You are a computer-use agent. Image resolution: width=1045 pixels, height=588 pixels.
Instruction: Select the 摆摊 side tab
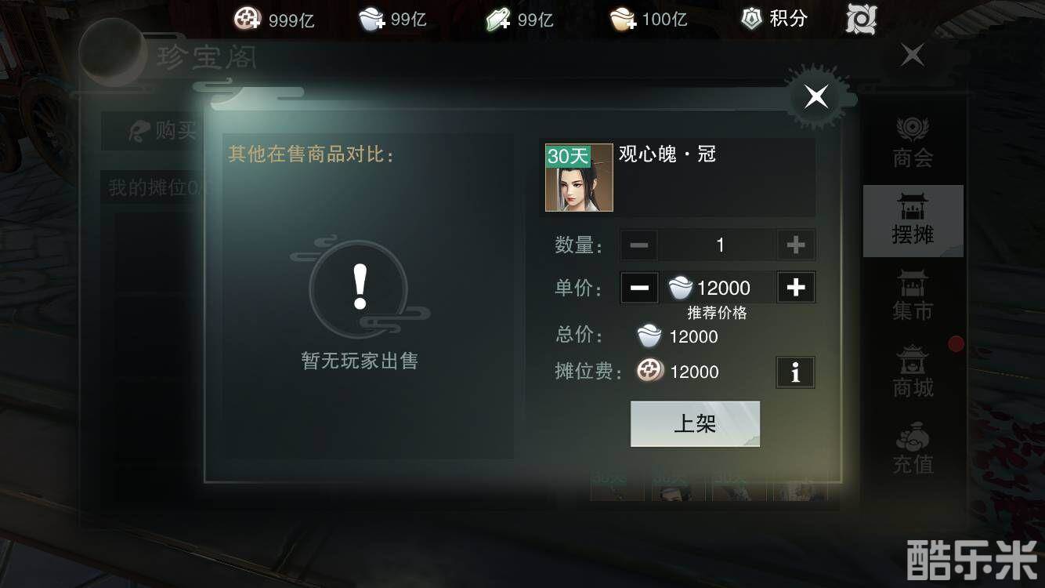913,220
